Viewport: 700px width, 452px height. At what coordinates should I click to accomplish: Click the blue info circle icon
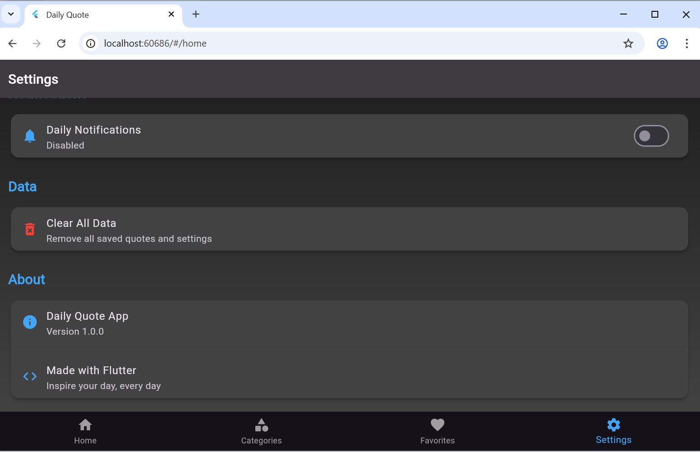pyautogui.click(x=30, y=322)
